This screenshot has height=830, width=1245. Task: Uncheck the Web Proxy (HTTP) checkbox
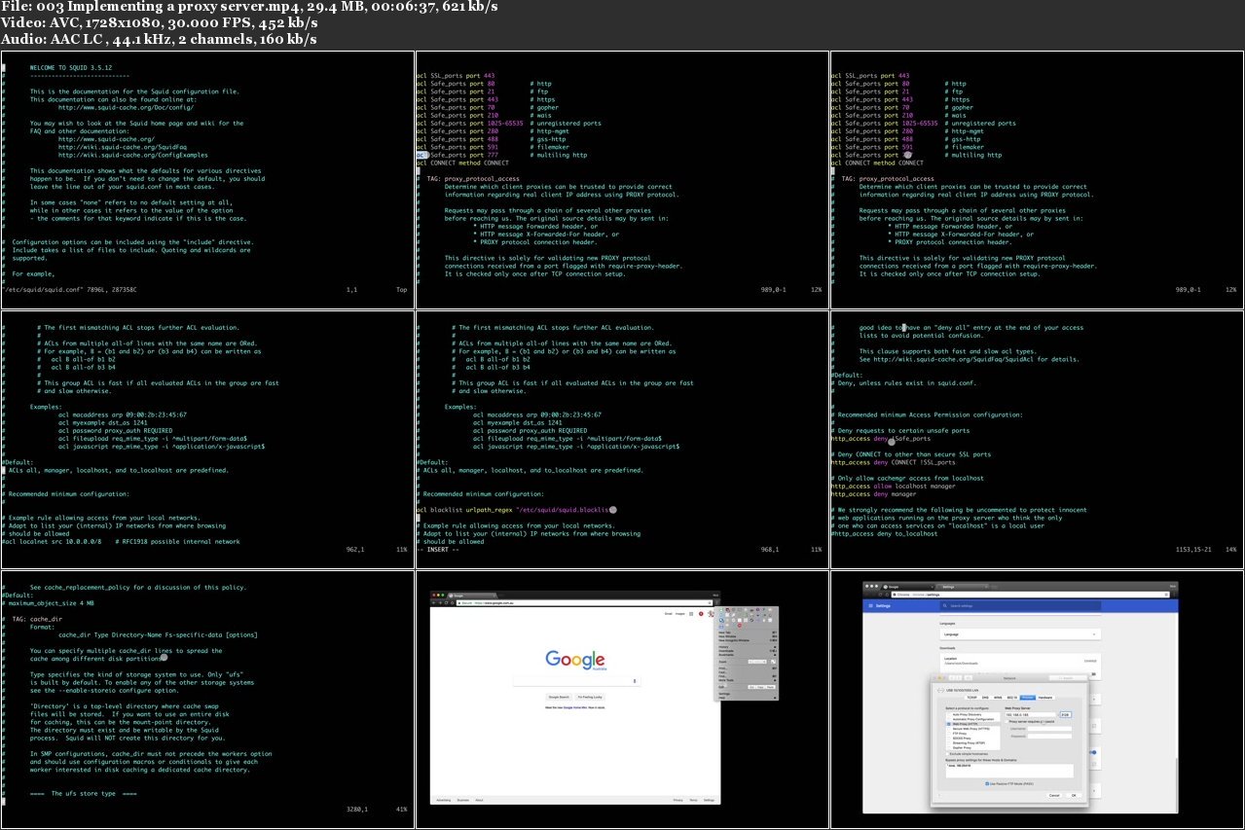[948, 723]
